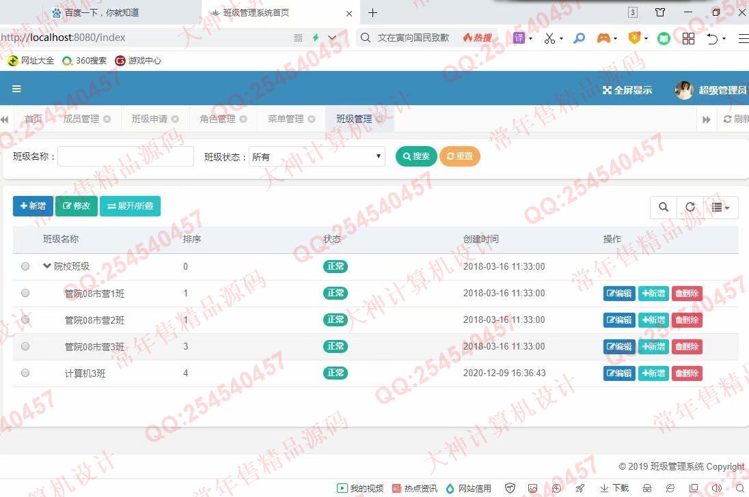This screenshot has height=497, width=749.
Task: Click the status bar shield icon
Action: (510, 488)
